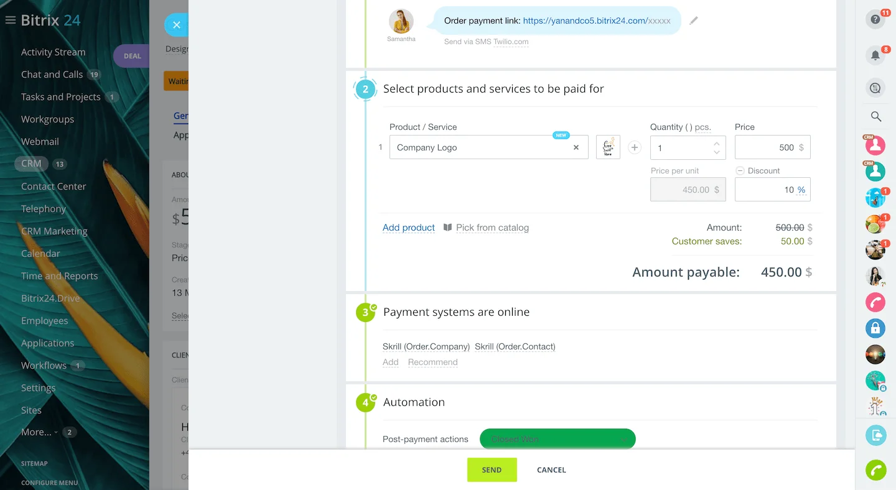This screenshot has height=490, width=896.
Task: Click the Company Logo product thumbnail image
Action: [x=608, y=147]
